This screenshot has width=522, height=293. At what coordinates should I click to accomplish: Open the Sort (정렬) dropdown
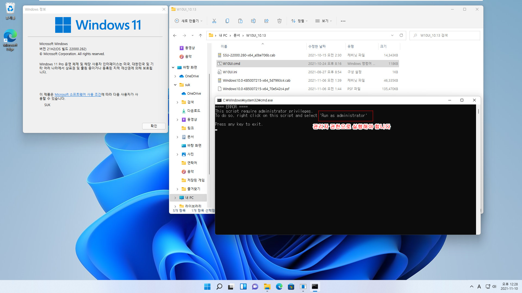(x=299, y=21)
